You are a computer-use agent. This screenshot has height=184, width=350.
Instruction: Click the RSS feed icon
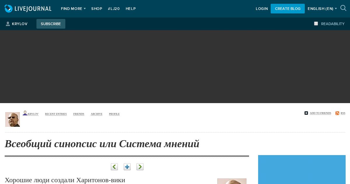coord(337,113)
